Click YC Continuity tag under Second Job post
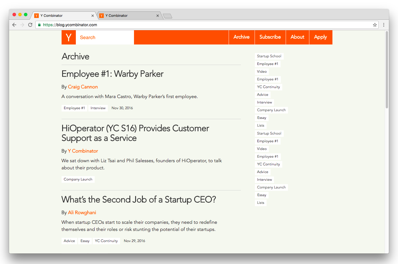 106,241
